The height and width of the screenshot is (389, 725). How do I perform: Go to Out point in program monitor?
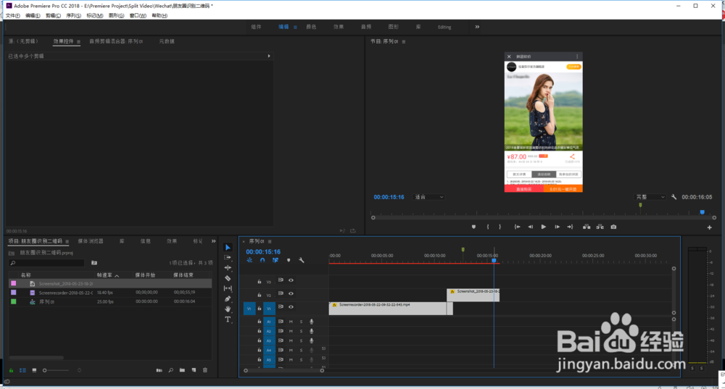click(570, 227)
